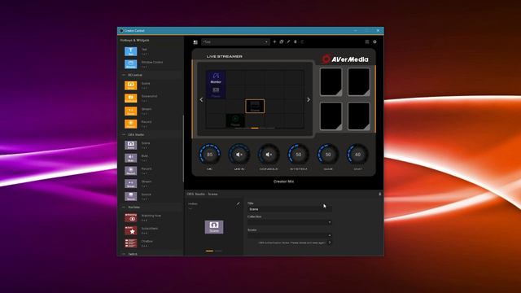Pick the orange RECentral Scene widget
Screen dimensions: 521x293
click(130, 85)
